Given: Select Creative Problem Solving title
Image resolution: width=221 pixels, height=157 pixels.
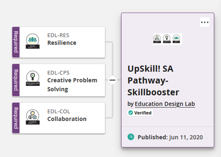Looking at the screenshot, I should tap(72, 85).
